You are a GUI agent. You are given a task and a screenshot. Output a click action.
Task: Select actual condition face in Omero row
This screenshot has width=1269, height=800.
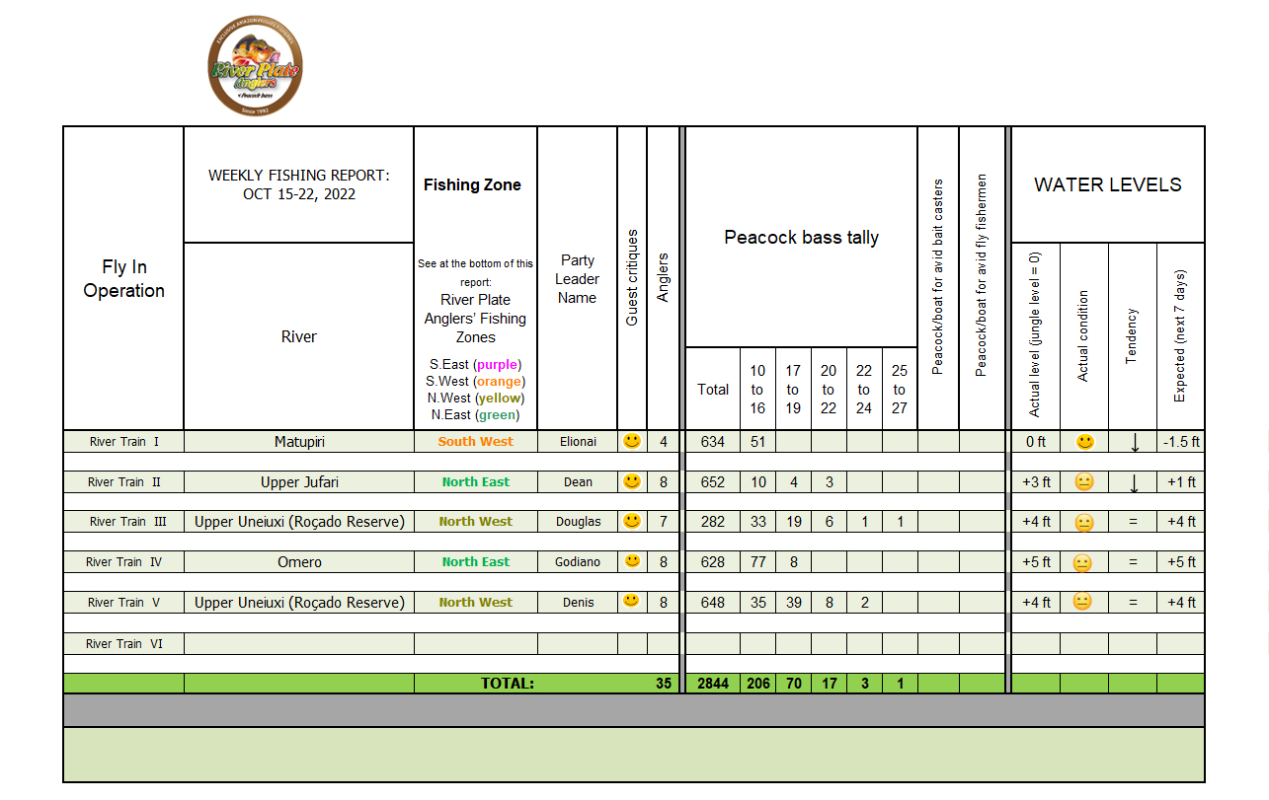coord(1084,562)
